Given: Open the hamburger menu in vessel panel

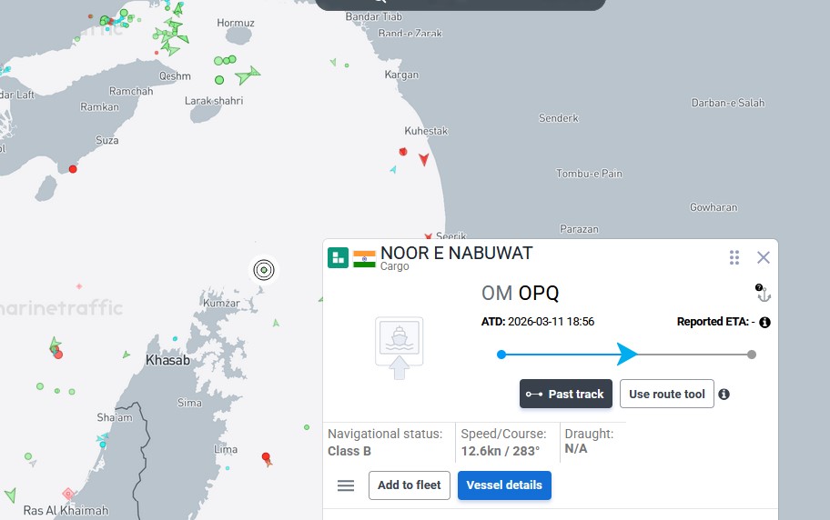Looking at the screenshot, I should (x=346, y=485).
